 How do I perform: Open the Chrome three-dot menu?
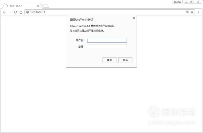pos(198,12)
